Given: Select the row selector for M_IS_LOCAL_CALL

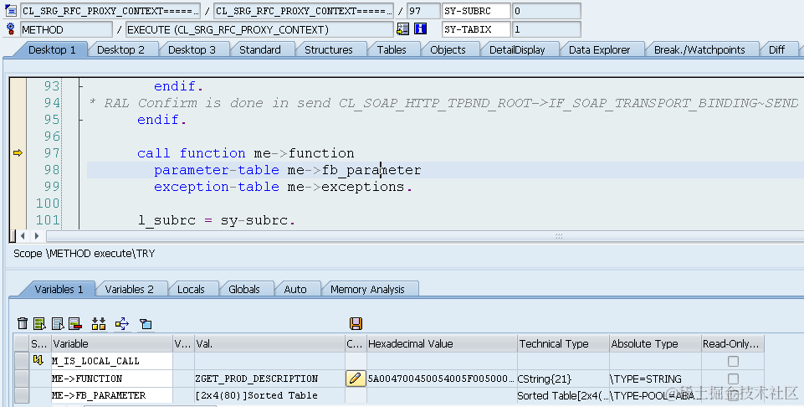Looking at the screenshot, I should 22,361.
